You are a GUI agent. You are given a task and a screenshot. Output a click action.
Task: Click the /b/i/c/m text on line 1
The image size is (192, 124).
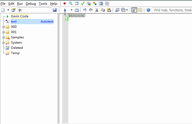point(76,16)
